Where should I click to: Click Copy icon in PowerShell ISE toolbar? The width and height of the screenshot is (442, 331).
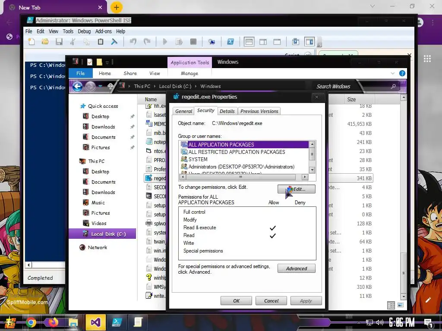[86, 42]
